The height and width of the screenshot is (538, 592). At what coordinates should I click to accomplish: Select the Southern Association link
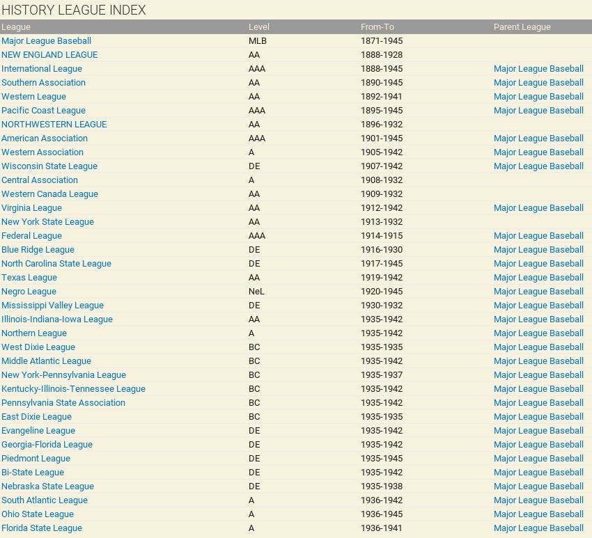43,83
